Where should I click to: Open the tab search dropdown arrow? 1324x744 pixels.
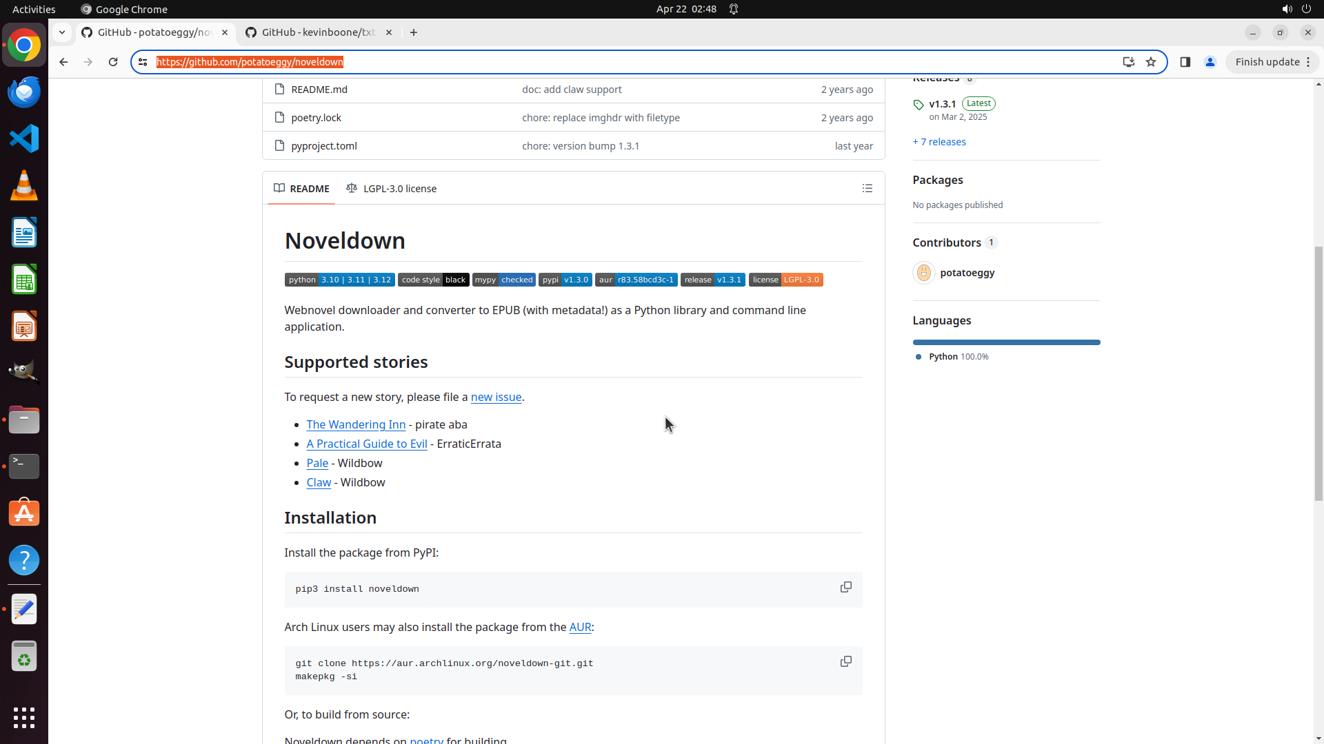coord(62,32)
